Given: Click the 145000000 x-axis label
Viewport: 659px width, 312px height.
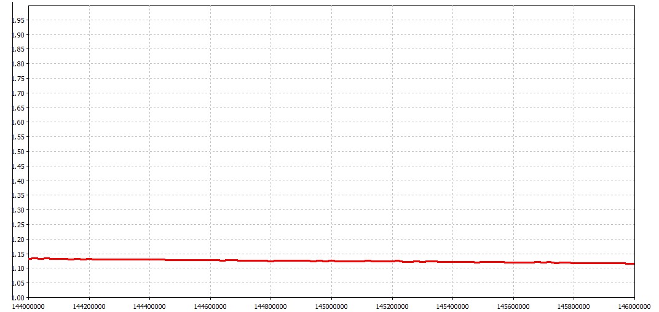Looking at the screenshot, I should tap(331, 305).
